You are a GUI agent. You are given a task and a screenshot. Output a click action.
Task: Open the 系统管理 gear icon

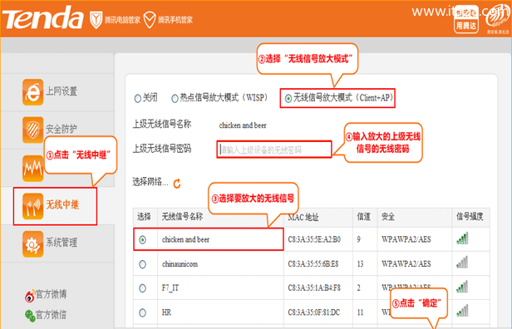coord(32,243)
